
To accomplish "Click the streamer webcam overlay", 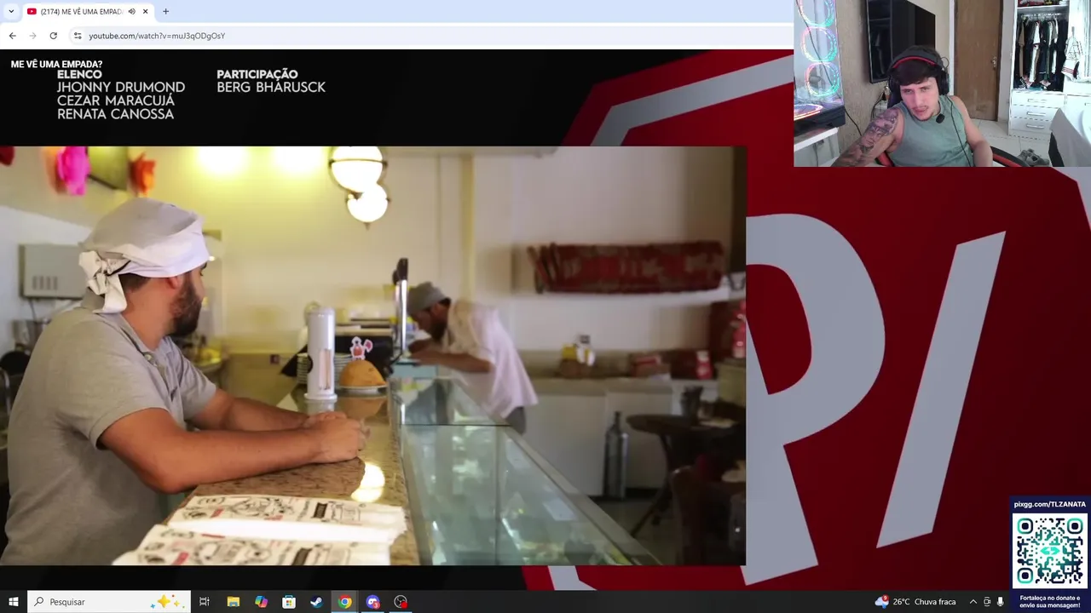I will [942, 83].
